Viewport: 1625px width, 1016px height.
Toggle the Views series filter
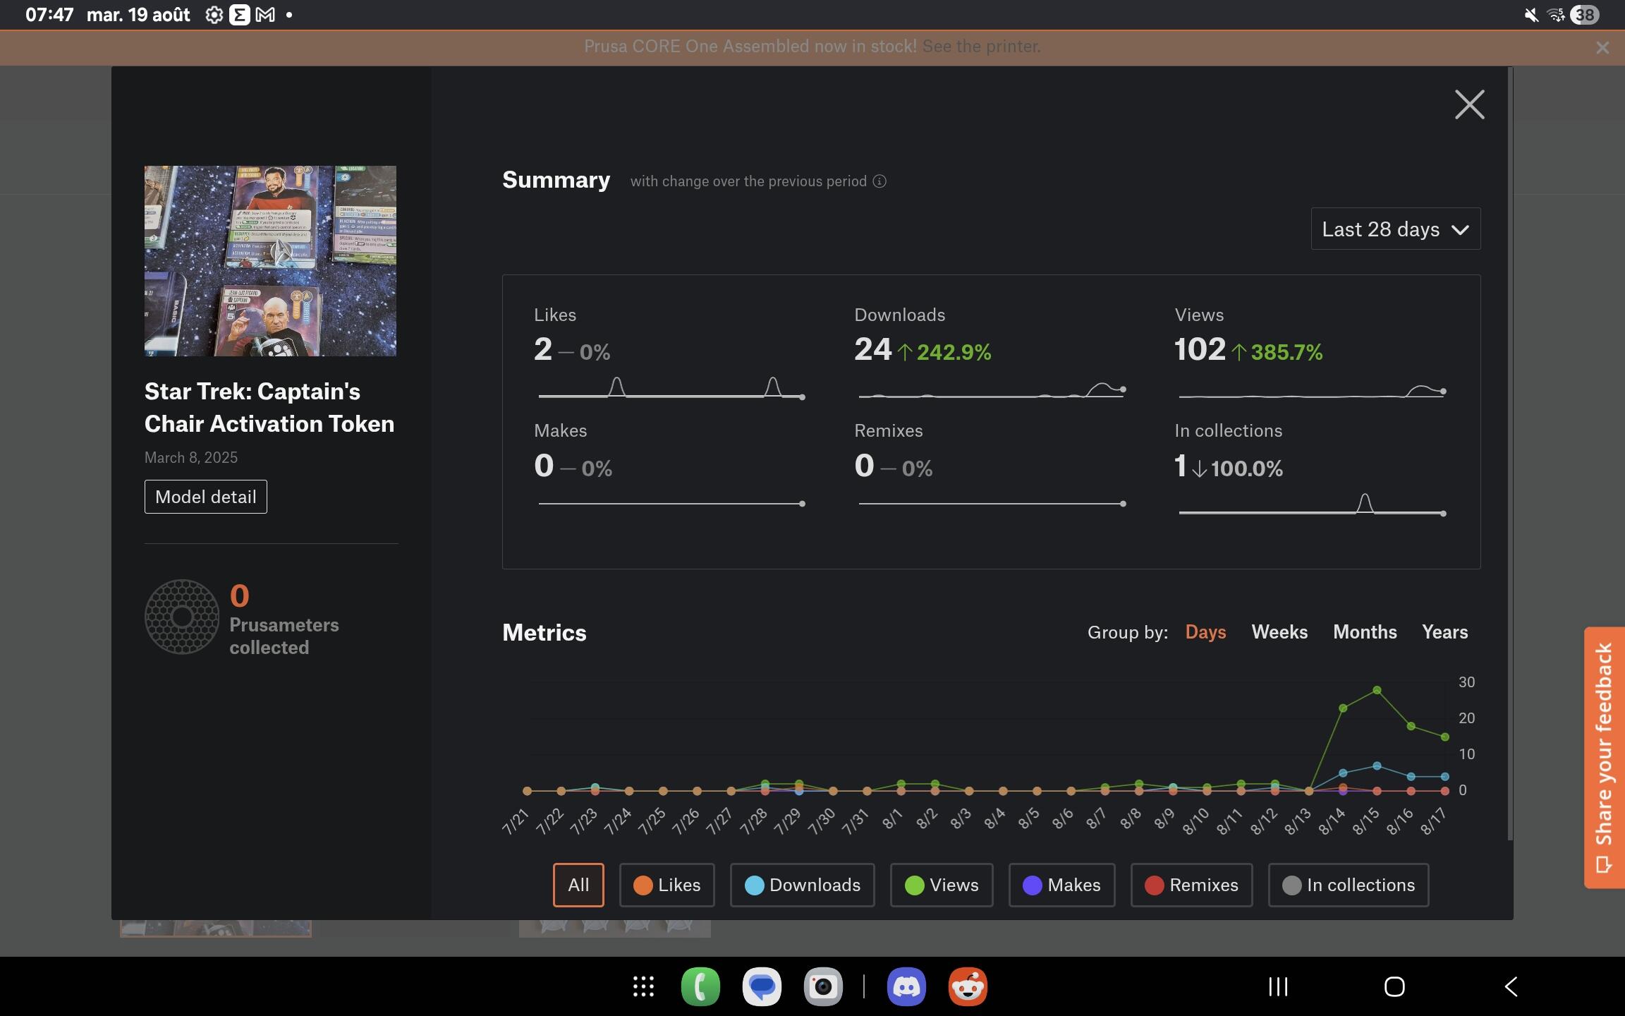point(942,885)
